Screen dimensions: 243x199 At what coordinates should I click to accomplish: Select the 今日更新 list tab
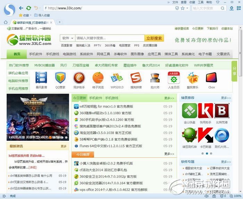[x=79, y=98]
